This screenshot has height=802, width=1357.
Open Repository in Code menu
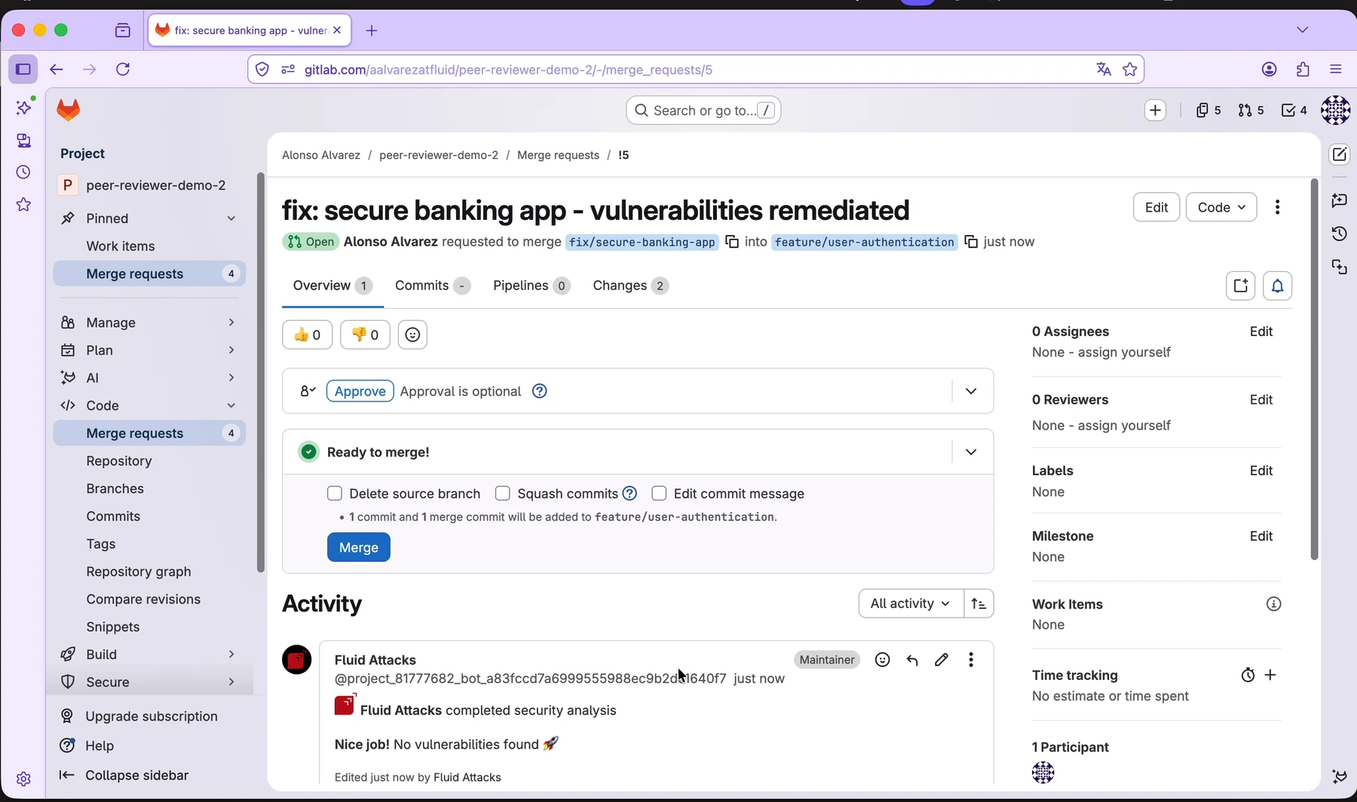[119, 461]
